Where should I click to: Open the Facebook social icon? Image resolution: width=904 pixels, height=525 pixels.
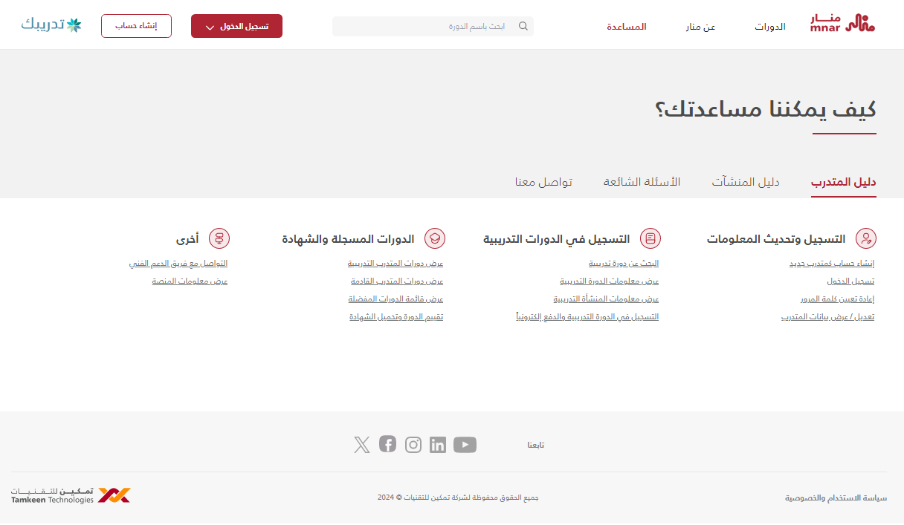pyautogui.click(x=387, y=444)
